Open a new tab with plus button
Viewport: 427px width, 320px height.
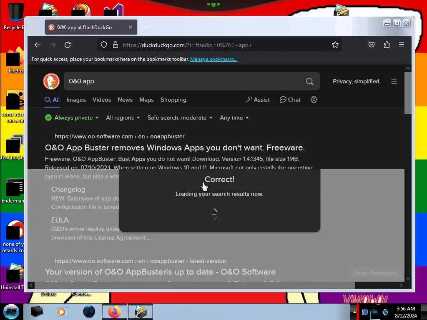[x=146, y=27]
